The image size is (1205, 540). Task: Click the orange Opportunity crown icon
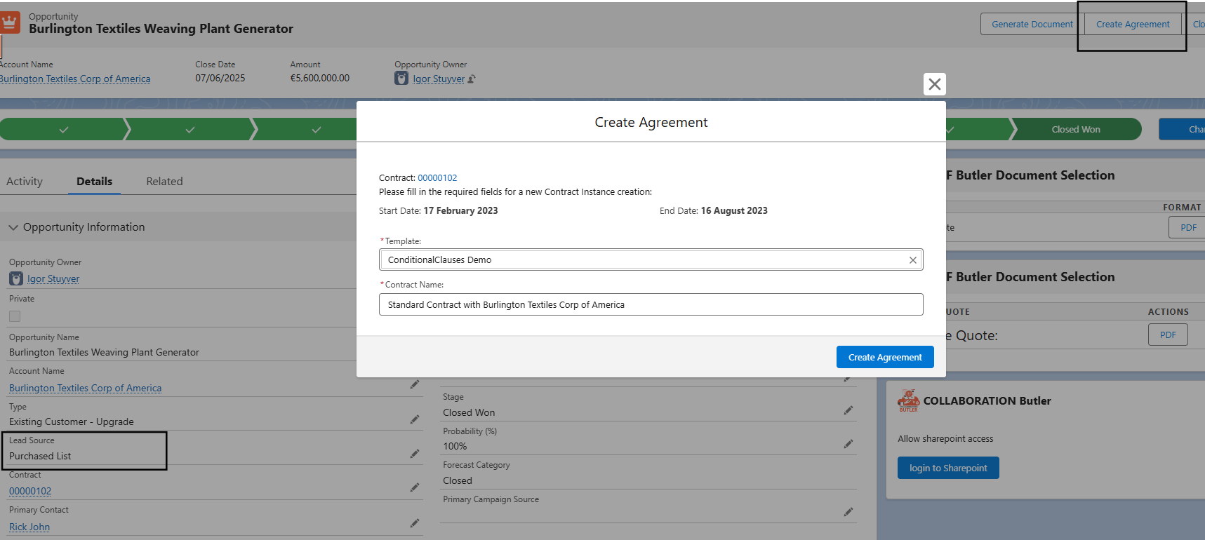[x=9, y=22]
